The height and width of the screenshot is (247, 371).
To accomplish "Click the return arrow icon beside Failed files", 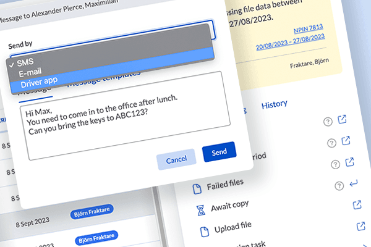I will click(354, 183).
